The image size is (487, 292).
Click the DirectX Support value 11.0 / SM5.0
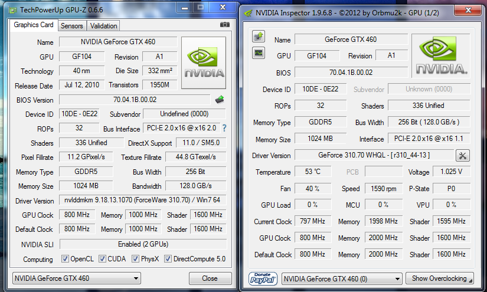coord(201,143)
